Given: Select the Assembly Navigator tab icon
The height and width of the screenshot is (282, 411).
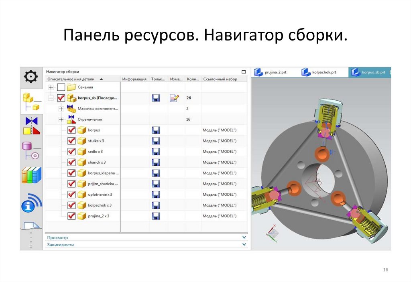Looking at the screenshot, I should (32, 101).
